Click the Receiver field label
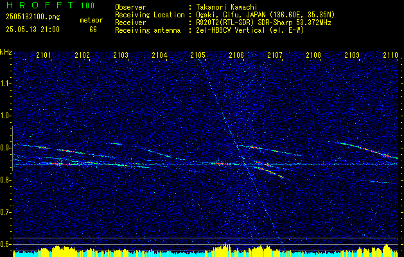404x257 pixels. coord(130,22)
